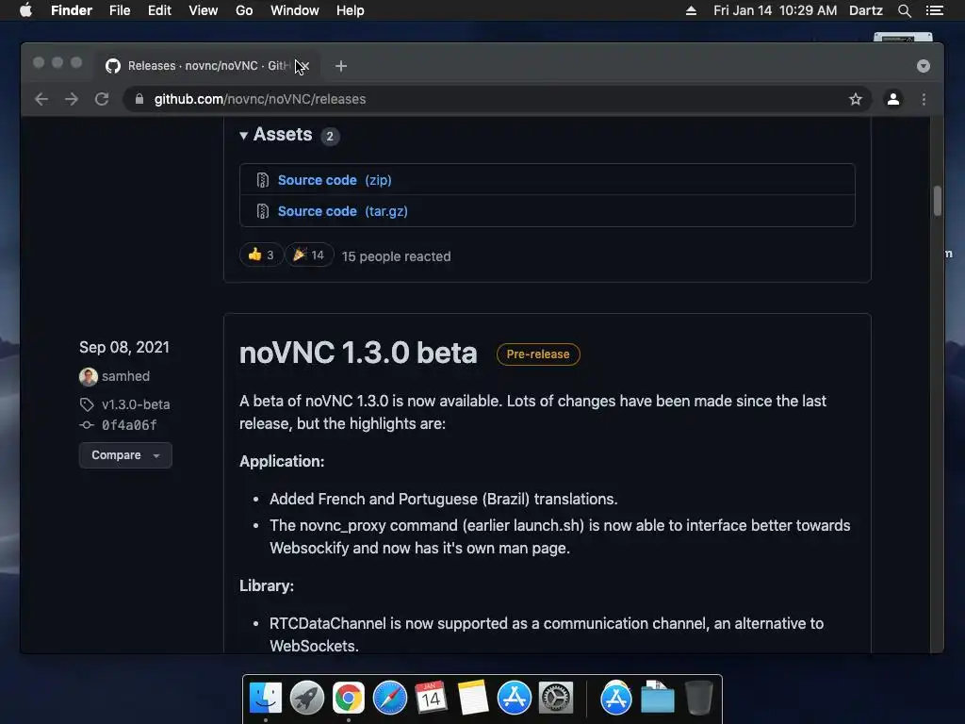Open Spotlight search magnifier
965x724 pixels.
pyautogui.click(x=904, y=10)
